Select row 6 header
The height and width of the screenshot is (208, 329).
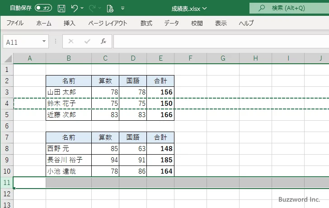pyautogui.click(x=7, y=126)
